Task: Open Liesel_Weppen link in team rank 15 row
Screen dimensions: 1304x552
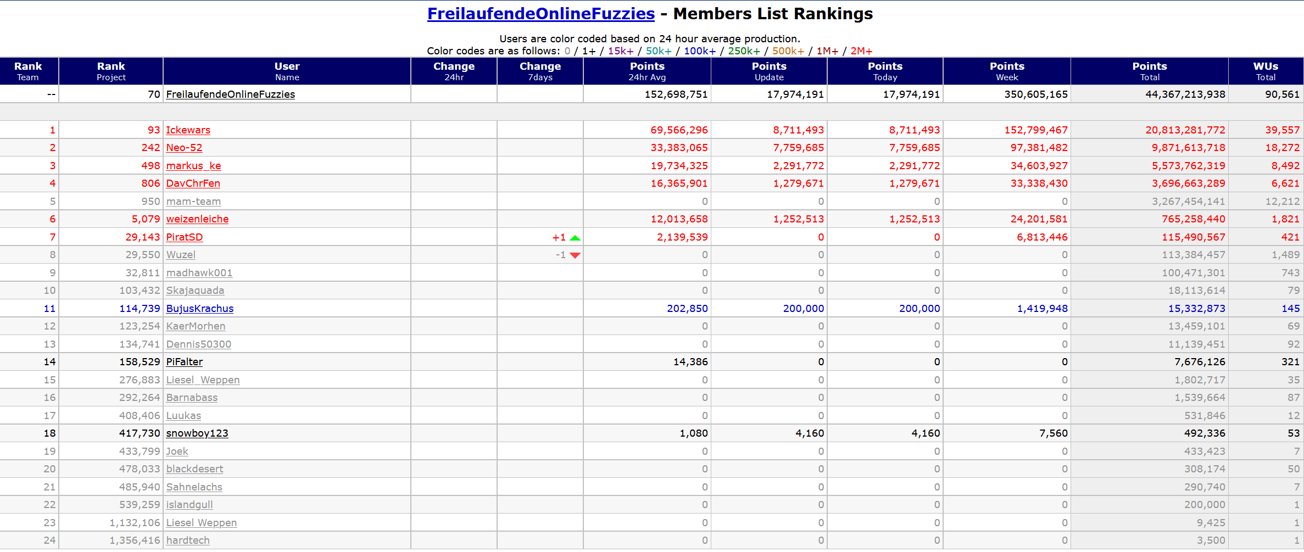Action: coord(203,380)
